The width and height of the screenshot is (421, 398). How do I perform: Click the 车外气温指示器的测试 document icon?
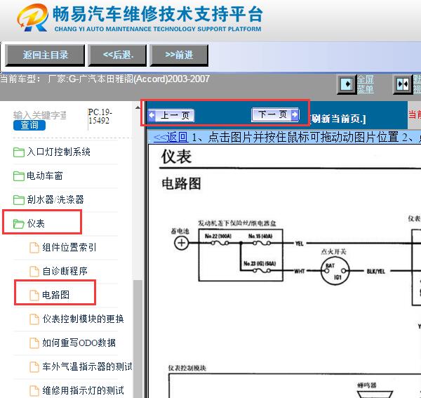tap(34, 366)
